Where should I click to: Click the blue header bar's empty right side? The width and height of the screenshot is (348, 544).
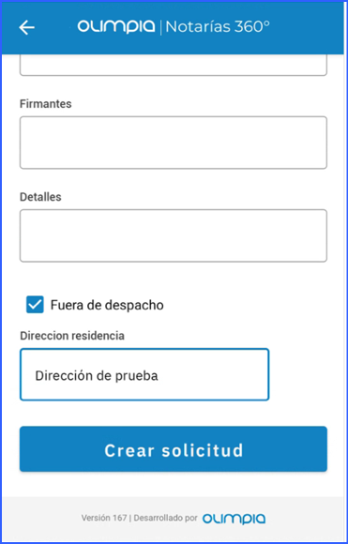(306, 27)
